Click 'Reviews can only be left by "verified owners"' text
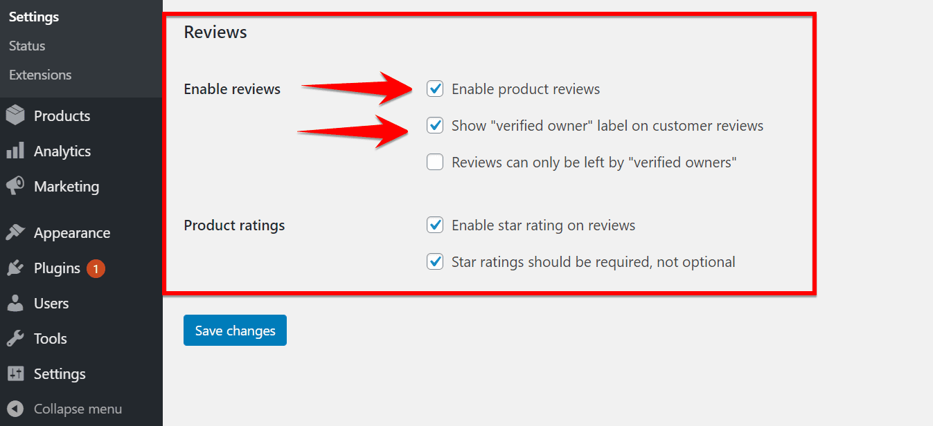This screenshot has width=933, height=426. [594, 163]
